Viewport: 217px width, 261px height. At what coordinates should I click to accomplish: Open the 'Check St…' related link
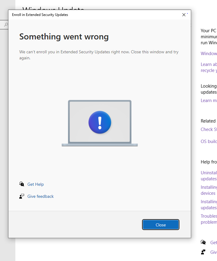tap(209, 129)
